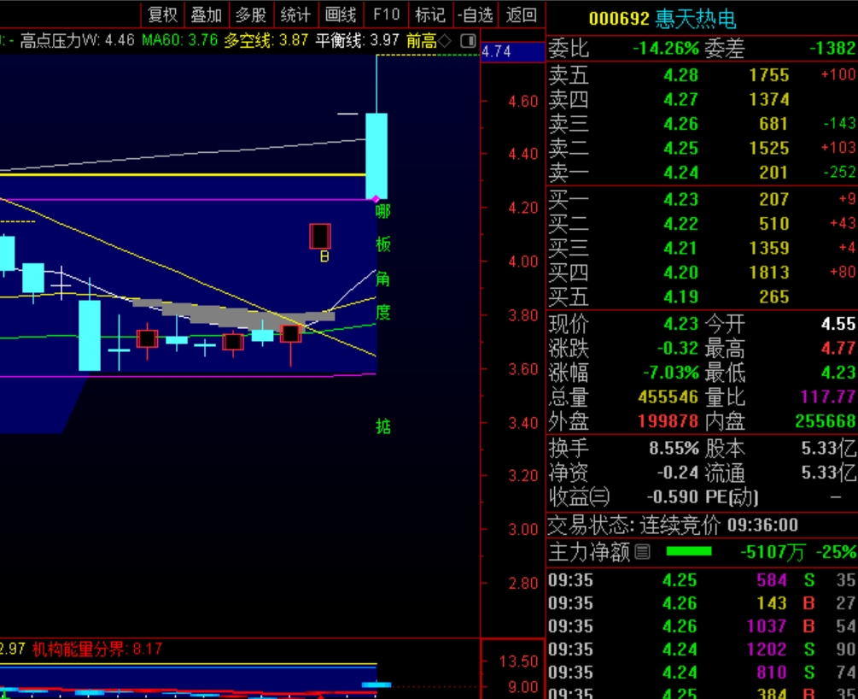Select the 买三 price 4.21
The image size is (858, 699).
point(680,248)
